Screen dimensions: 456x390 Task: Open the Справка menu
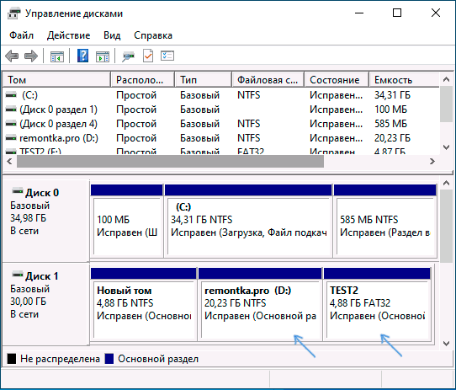153,35
